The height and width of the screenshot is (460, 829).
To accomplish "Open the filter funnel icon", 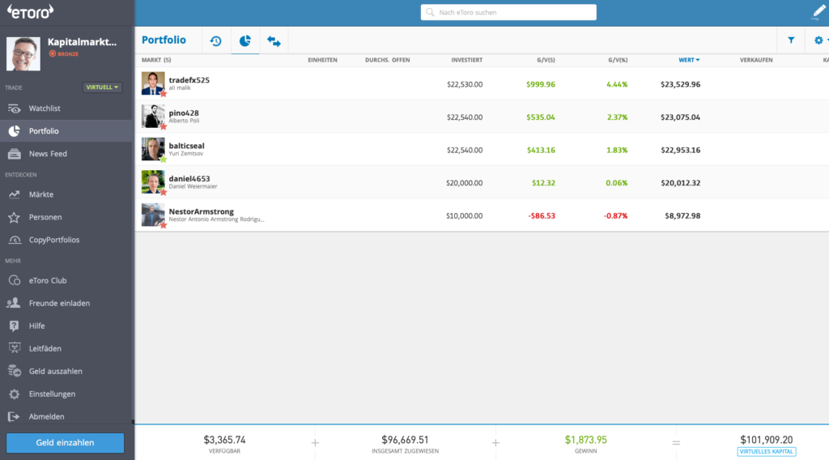I will click(x=791, y=40).
